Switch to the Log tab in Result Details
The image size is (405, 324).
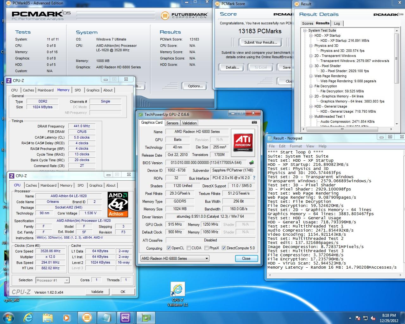337,23
